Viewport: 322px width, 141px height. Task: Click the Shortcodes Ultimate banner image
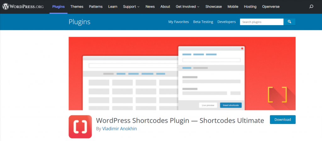pos(182,73)
